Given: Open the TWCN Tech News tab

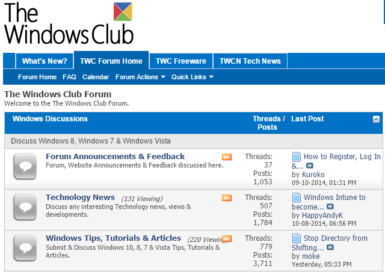Looking at the screenshot, I should pos(250,61).
